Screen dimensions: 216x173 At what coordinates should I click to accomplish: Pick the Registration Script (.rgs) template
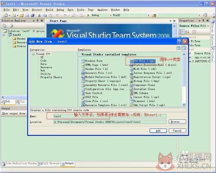click(x=150, y=77)
